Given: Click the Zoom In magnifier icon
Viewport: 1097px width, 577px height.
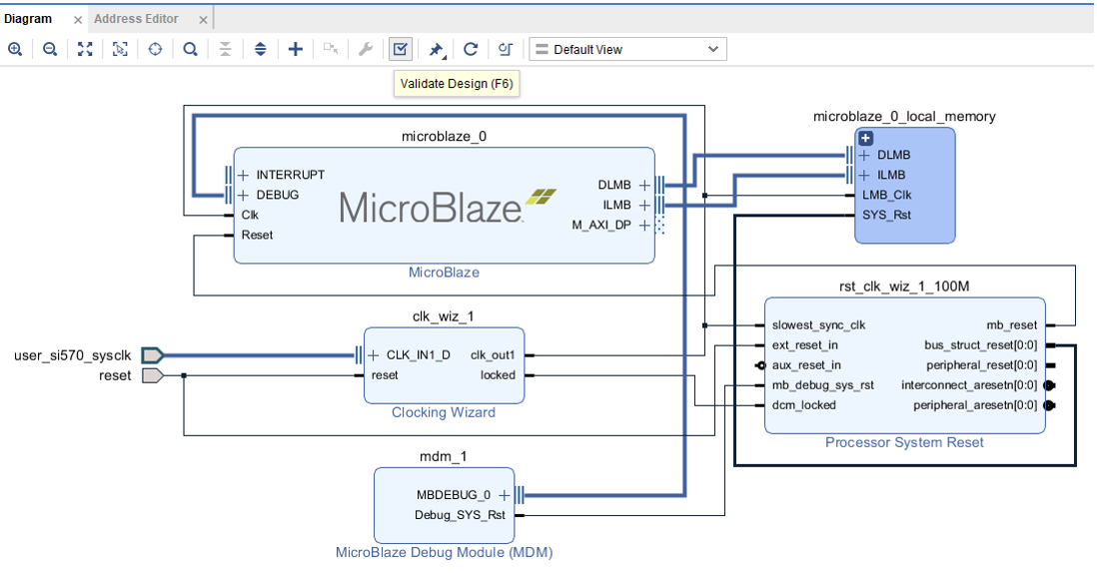Looking at the screenshot, I should tap(15, 49).
